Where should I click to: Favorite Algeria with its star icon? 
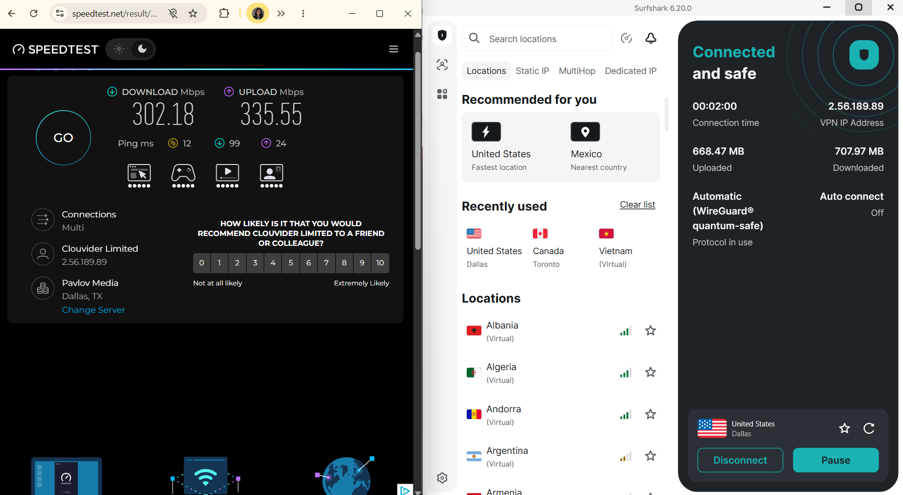tap(651, 372)
